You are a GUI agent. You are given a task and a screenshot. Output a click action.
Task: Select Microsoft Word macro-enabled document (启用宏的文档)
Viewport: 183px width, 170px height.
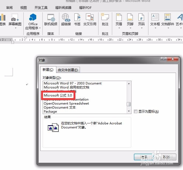tap(66, 87)
